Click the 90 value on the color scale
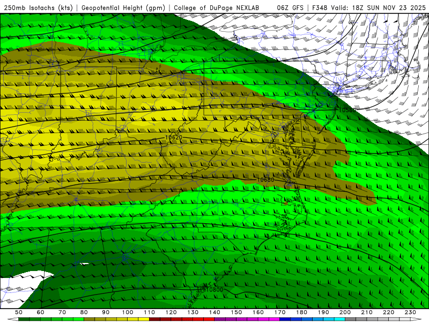The image size is (429, 322). 106,312
